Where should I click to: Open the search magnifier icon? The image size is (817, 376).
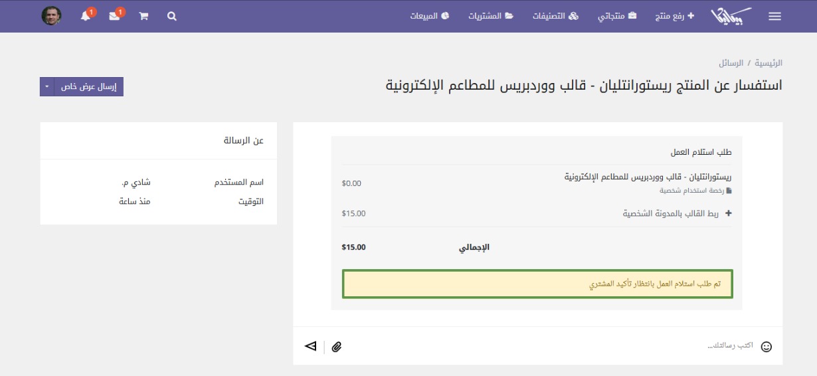click(172, 16)
